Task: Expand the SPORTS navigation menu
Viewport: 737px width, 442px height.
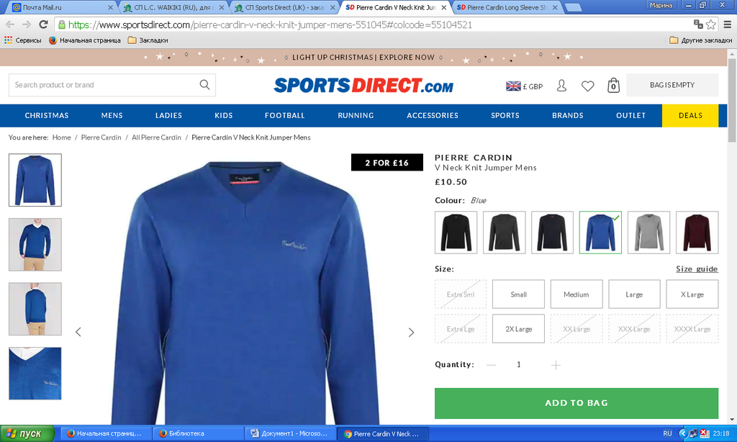Action: [505, 116]
